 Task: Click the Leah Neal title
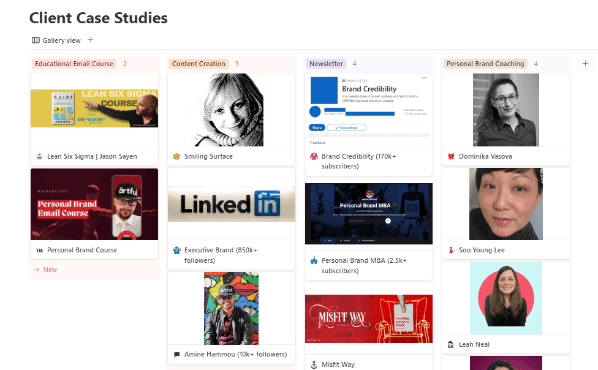coord(474,344)
